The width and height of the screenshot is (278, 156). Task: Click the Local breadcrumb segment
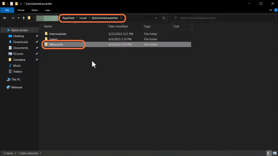point(83,18)
